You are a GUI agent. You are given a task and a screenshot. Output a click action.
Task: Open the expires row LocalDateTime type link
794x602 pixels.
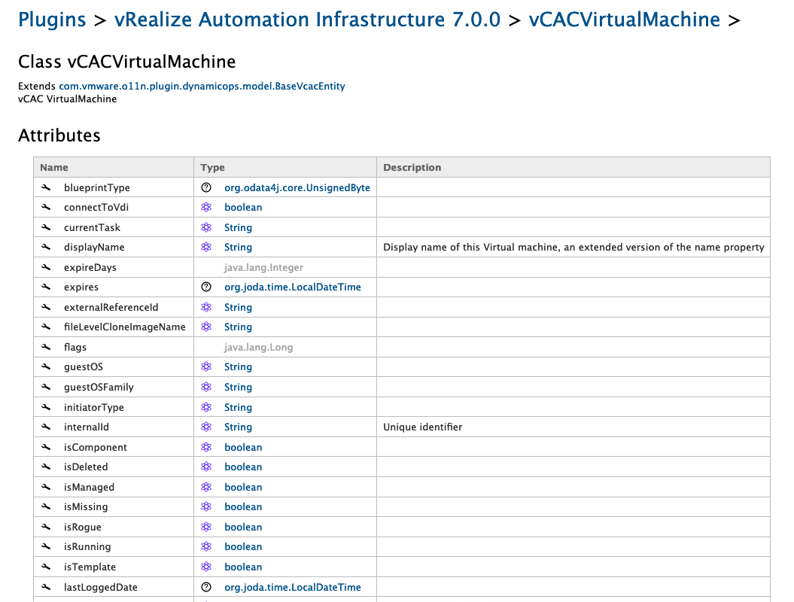click(293, 287)
